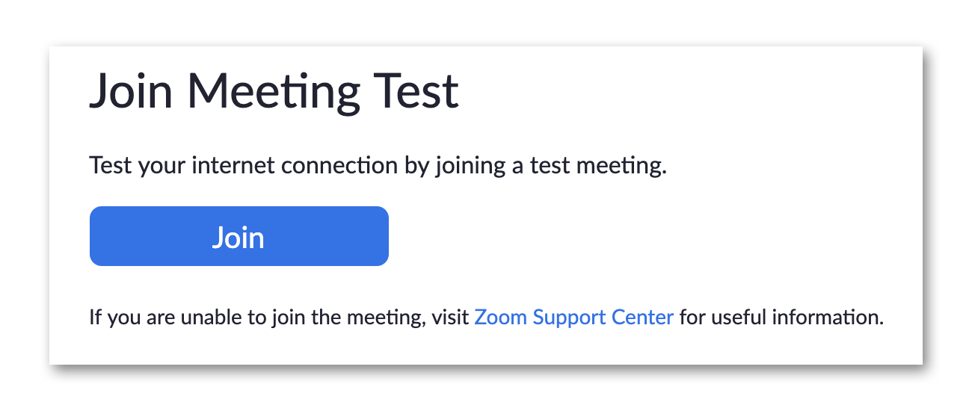Click the word "visit" before the support link

(x=449, y=318)
